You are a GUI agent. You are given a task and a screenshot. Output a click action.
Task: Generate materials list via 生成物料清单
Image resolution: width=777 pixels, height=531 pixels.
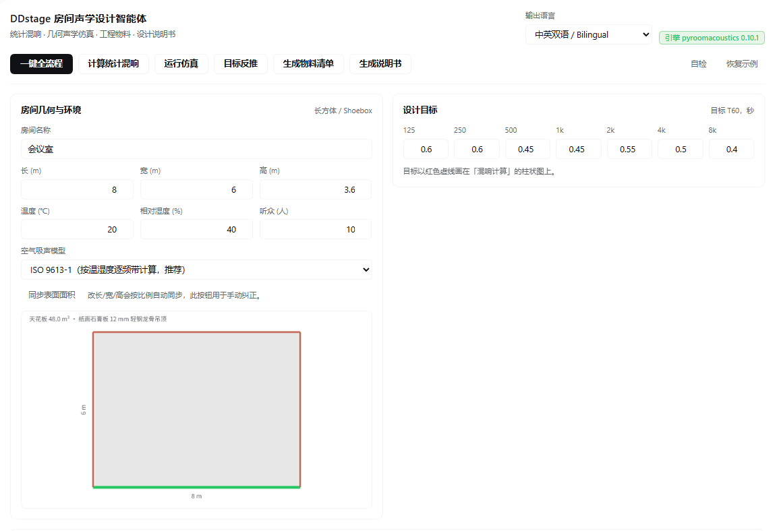pyautogui.click(x=308, y=64)
